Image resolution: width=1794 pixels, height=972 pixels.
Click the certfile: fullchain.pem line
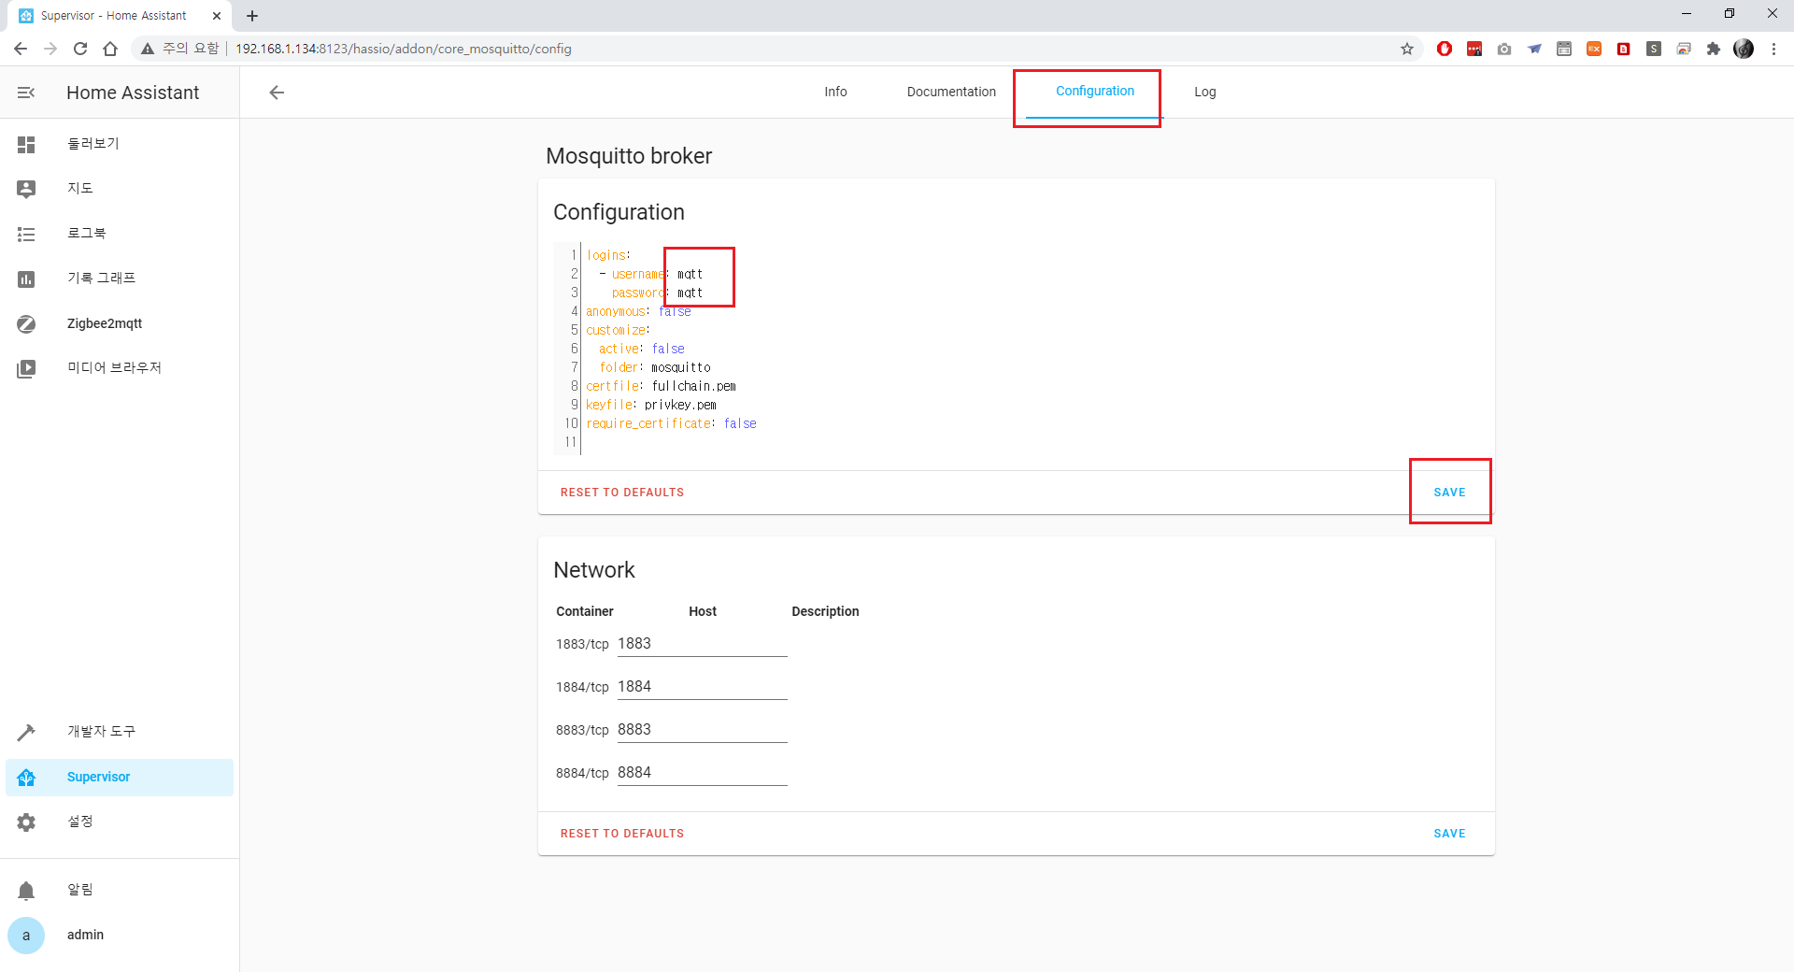661,386
